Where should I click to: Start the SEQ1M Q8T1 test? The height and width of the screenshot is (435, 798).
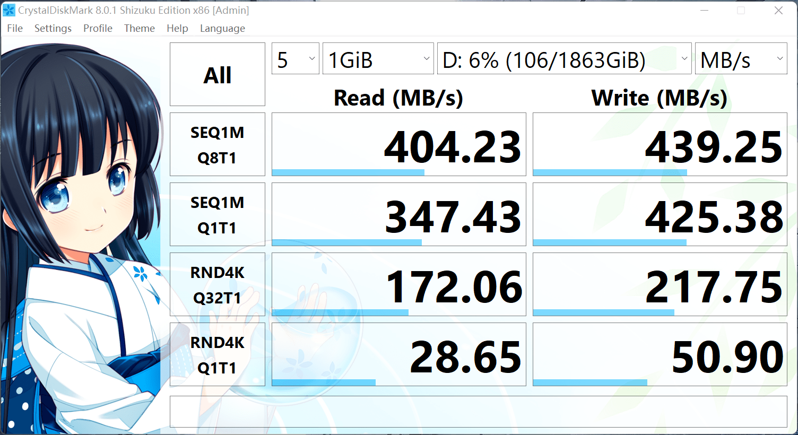point(218,144)
